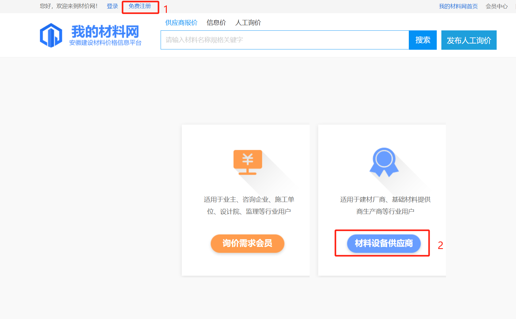Switch to the 信息价 tab
Screen dimensions: 516x319
tap(216, 23)
